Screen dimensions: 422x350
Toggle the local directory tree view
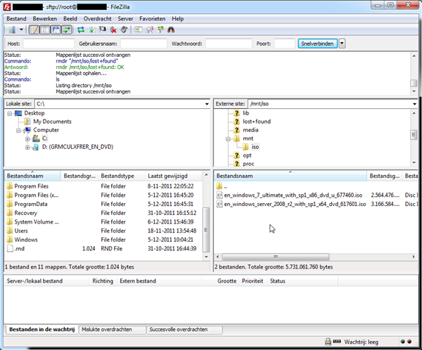click(45, 30)
